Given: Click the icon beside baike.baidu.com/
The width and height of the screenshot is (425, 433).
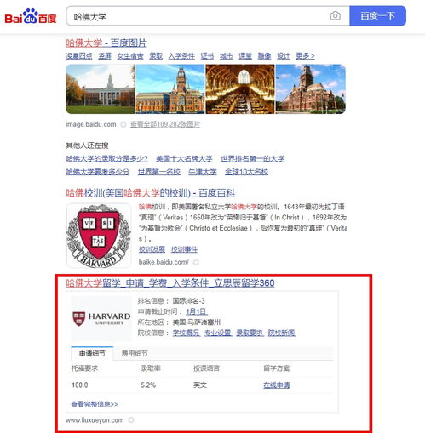Looking at the screenshot, I should pyautogui.click(x=196, y=262).
